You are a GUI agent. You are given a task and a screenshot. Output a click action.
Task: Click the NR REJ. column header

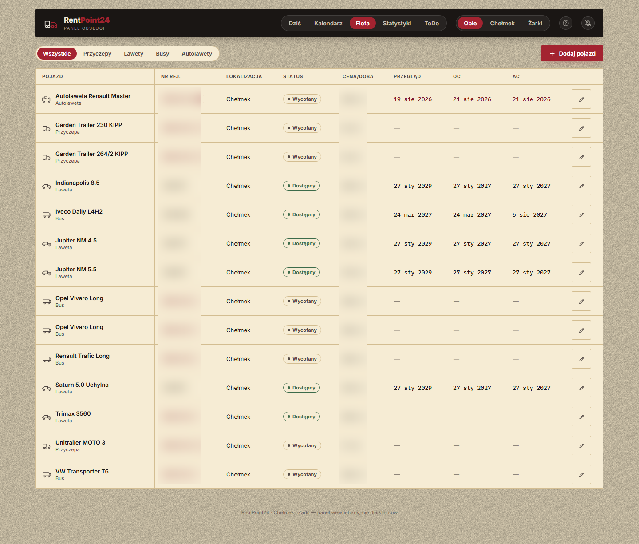tap(171, 76)
